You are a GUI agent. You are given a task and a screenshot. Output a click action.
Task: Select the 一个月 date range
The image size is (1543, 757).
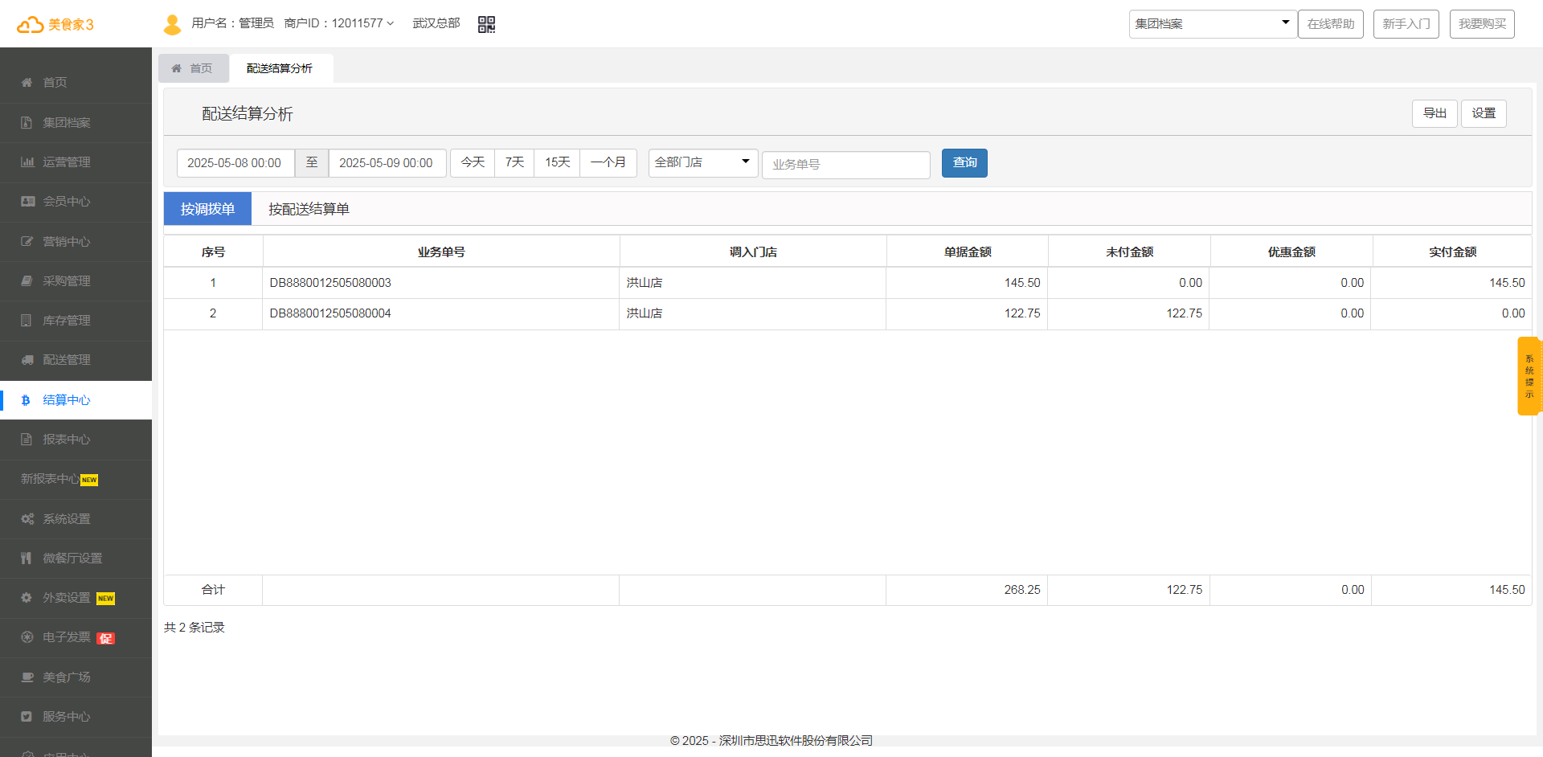tap(608, 163)
